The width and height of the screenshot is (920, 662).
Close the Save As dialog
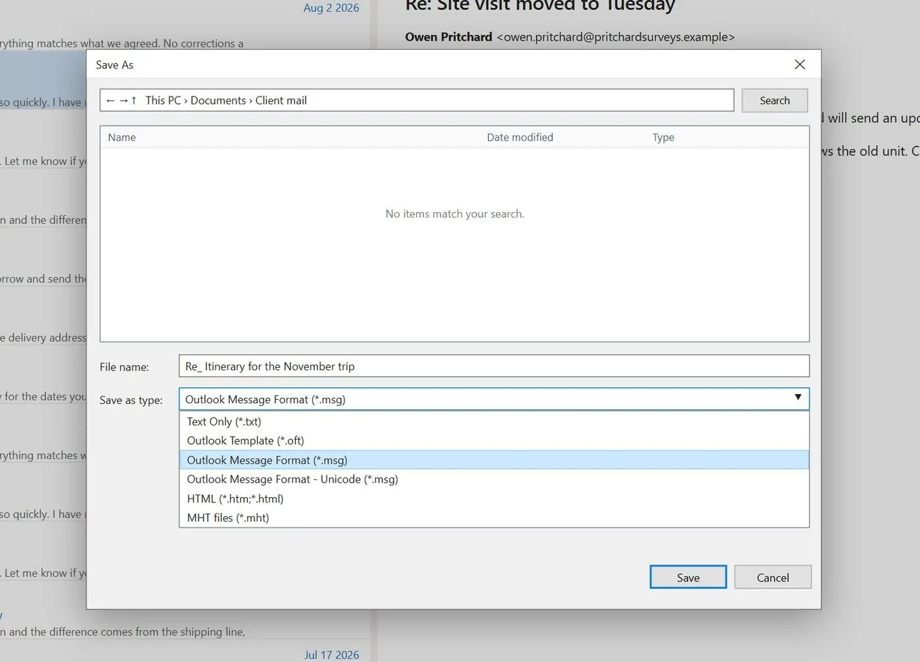800,64
